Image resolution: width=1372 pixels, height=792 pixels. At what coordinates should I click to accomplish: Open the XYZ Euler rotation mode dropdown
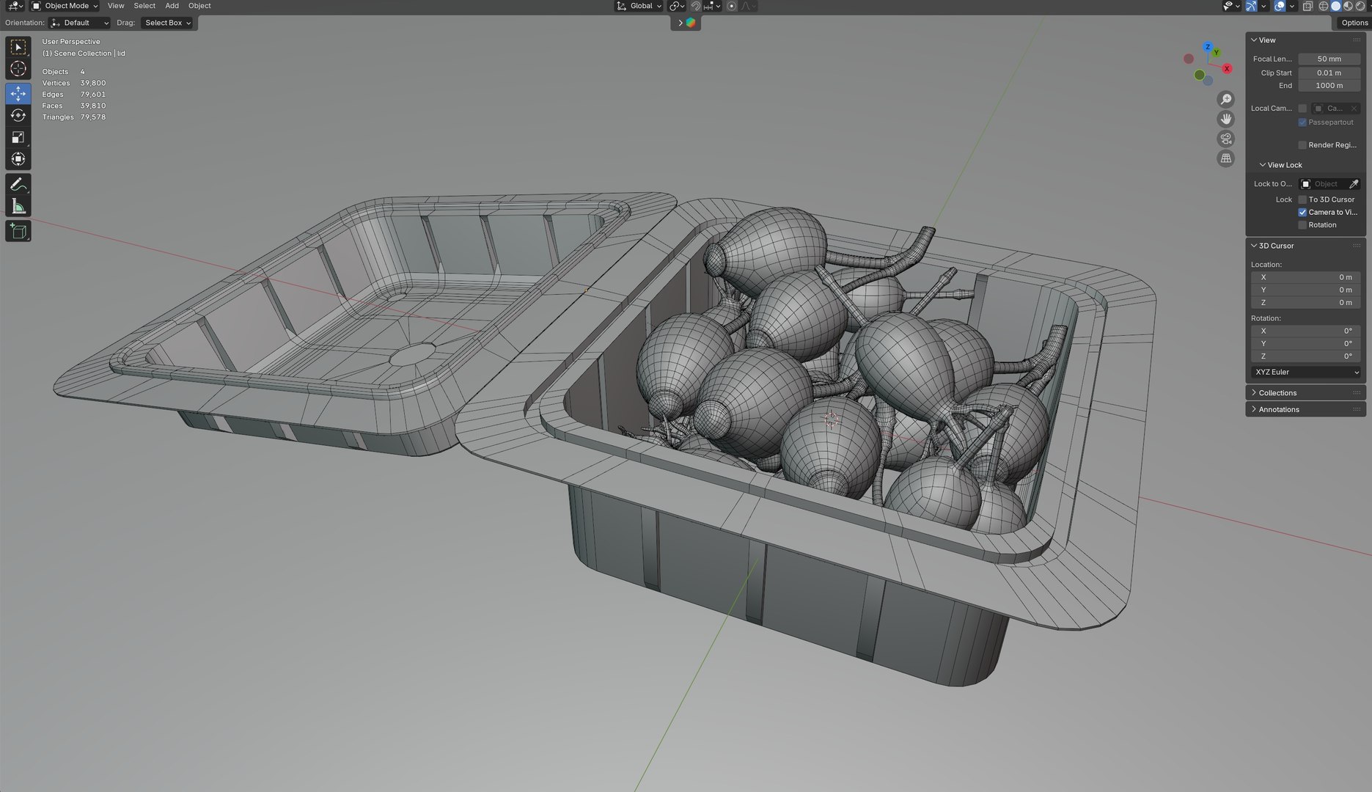click(1306, 373)
